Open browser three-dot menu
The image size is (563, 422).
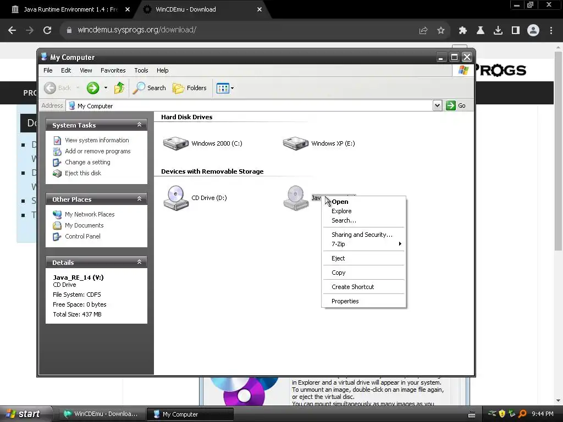pos(551,31)
